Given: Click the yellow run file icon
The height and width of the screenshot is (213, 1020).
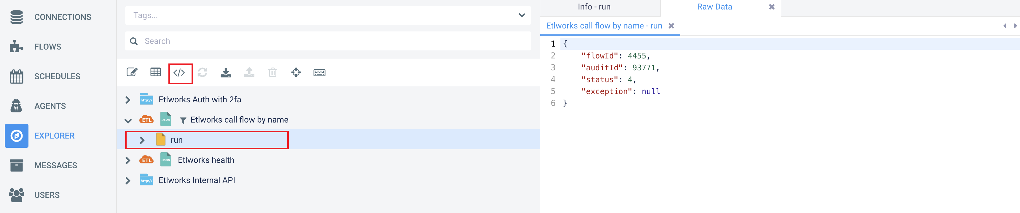Looking at the screenshot, I should coord(161,139).
